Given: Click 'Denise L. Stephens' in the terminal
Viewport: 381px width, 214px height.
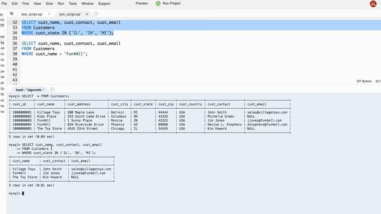Looking at the screenshot, I should (224, 124).
